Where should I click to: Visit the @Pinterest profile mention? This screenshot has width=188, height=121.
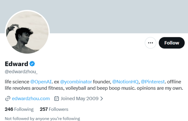(153, 82)
